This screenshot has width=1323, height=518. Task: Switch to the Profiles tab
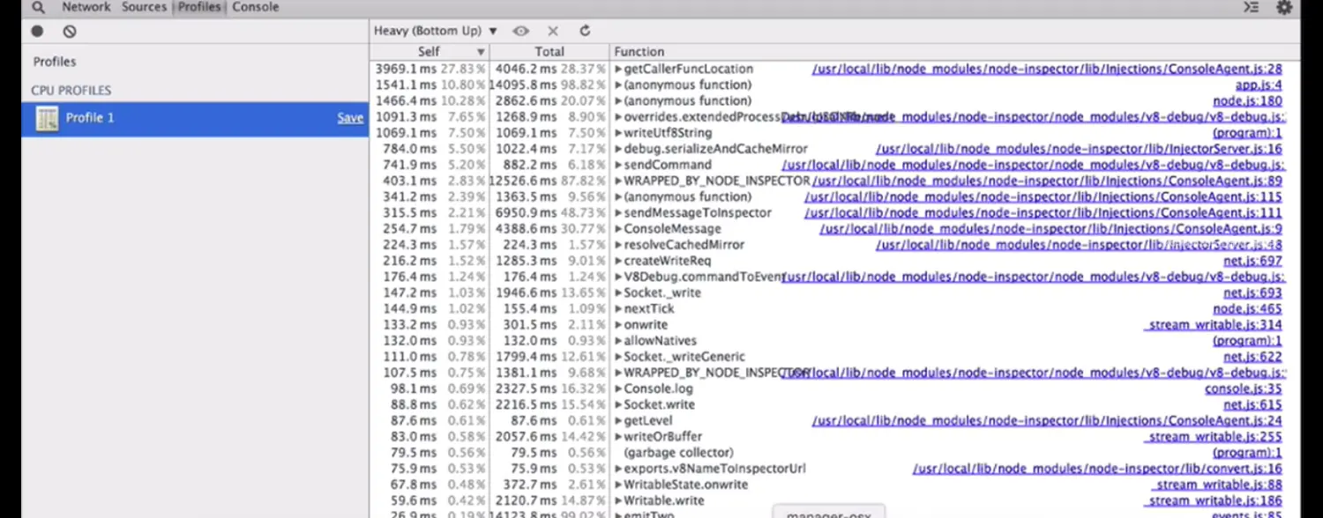[199, 7]
